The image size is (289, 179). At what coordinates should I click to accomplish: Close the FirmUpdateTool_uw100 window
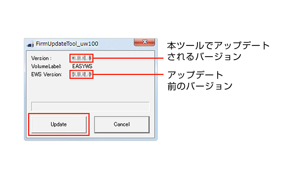(x=144, y=42)
